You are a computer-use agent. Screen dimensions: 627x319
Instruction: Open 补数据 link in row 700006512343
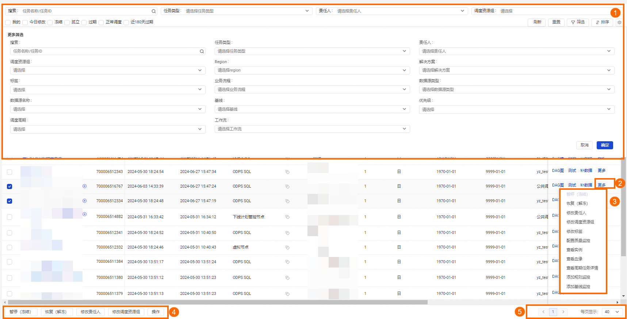586,171
